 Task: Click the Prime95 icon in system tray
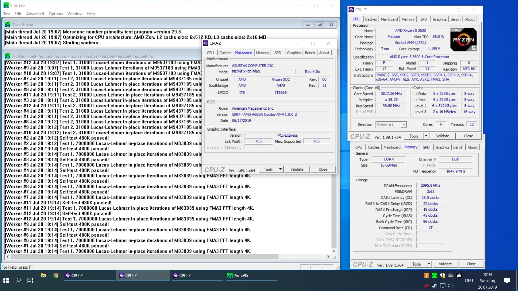point(434,275)
